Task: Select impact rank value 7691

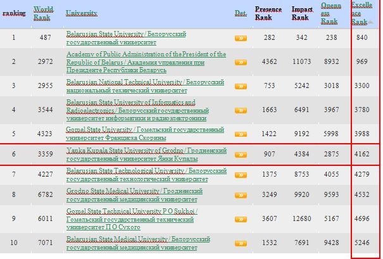Action: (x=302, y=243)
